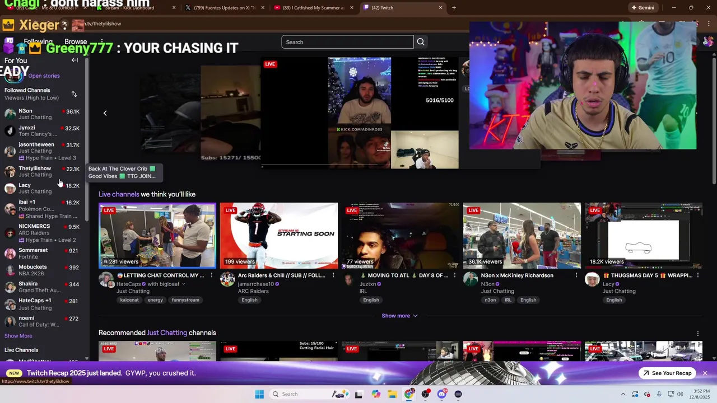717x403 pixels.
Task: Open jasontheween in followed channels list
Action: pyautogui.click(x=42, y=151)
